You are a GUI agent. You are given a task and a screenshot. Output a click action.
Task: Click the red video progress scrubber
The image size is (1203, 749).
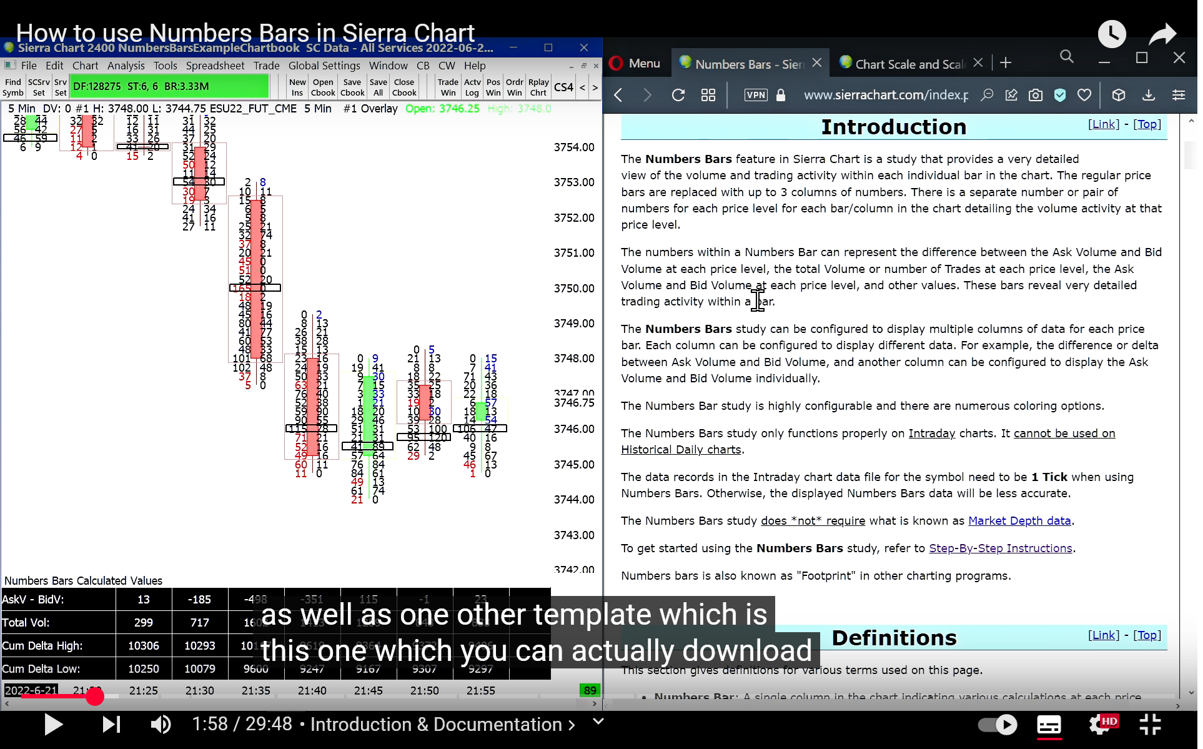[x=95, y=696]
